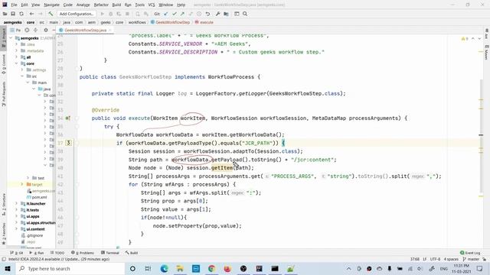Click the editor vertical scrollbar

coord(482,135)
